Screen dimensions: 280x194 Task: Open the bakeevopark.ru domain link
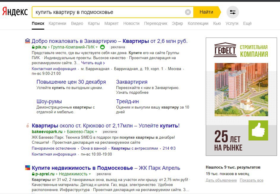click(x=47, y=132)
